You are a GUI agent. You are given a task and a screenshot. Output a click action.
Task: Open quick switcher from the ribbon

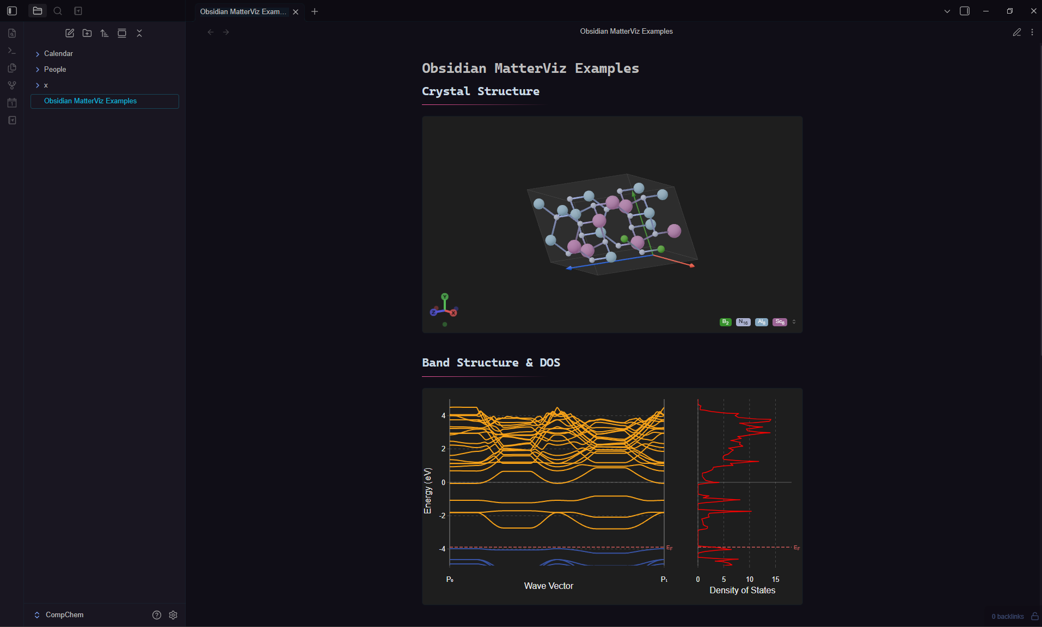pyautogui.click(x=12, y=33)
